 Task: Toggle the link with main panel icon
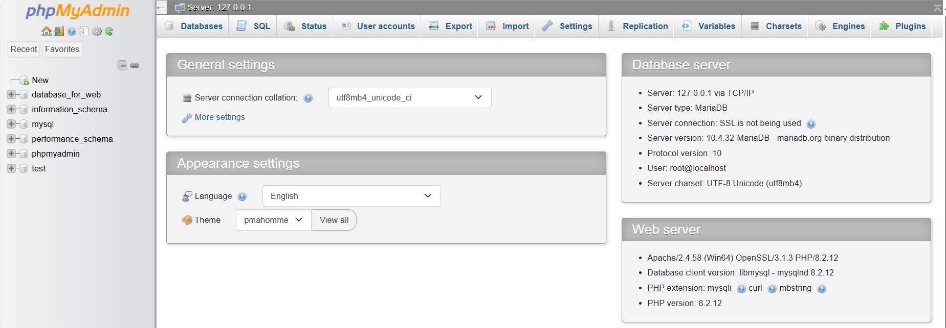tap(135, 65)
